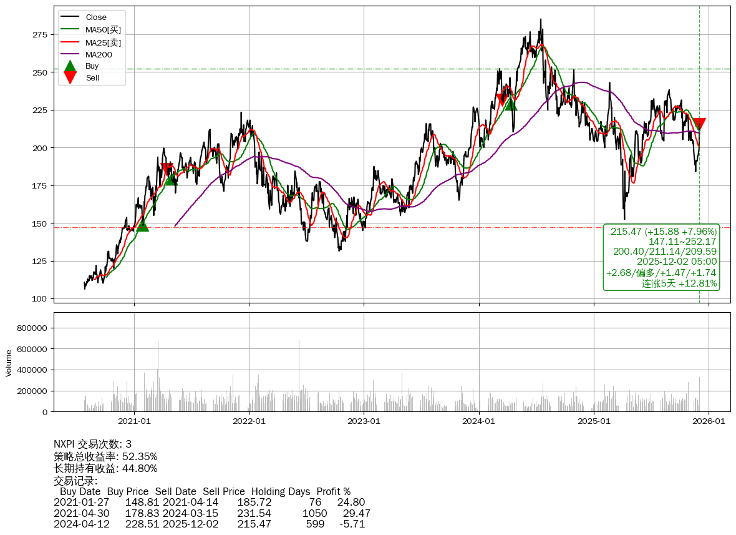Select the trade record row for 2021-01-27

(209, 502)
